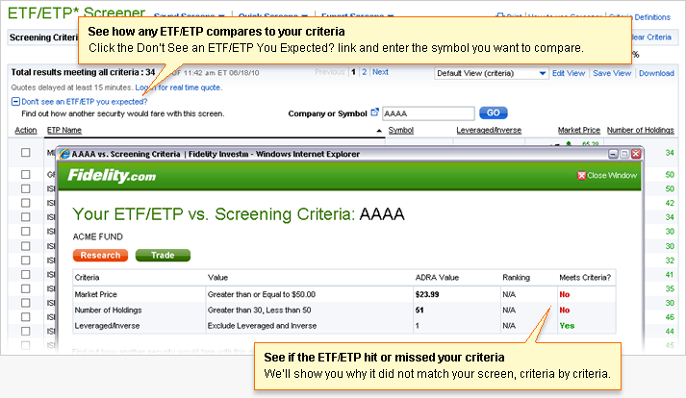Click the Company or Symbol lookup icon
Screen dimensions: 686x398
pos(374,112)
